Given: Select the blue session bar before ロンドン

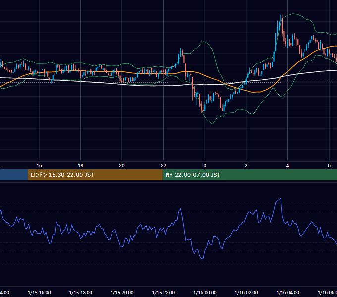Looking at the screenshot, I should (x=14, y=175).
